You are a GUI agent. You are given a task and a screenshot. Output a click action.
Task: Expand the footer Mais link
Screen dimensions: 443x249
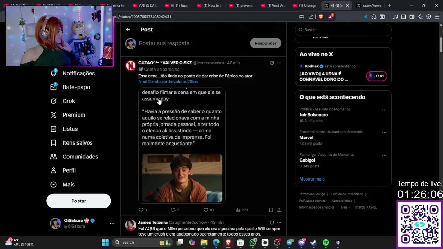346,207
